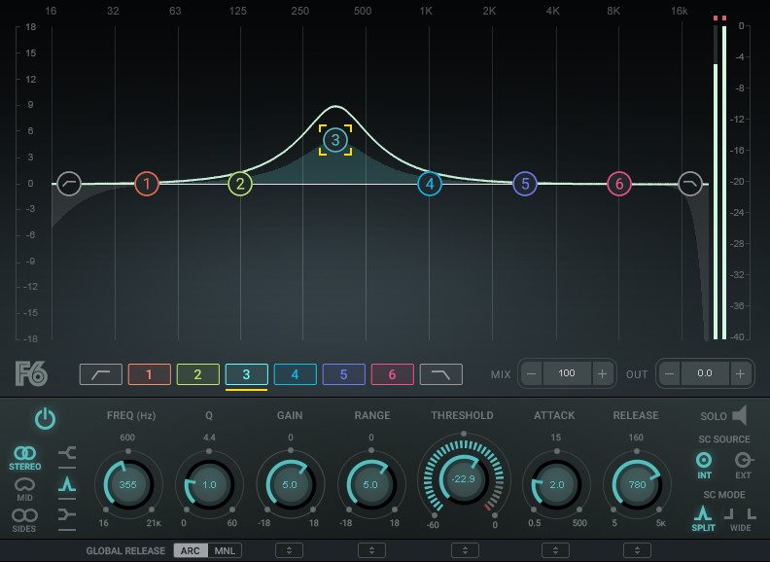Select the high-pass filter node on graph
770x562 pixels.
(68, 183)
